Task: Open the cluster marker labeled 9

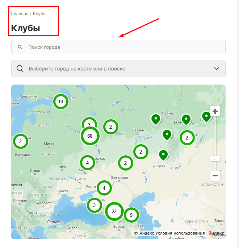Action: tap(131, 215)
